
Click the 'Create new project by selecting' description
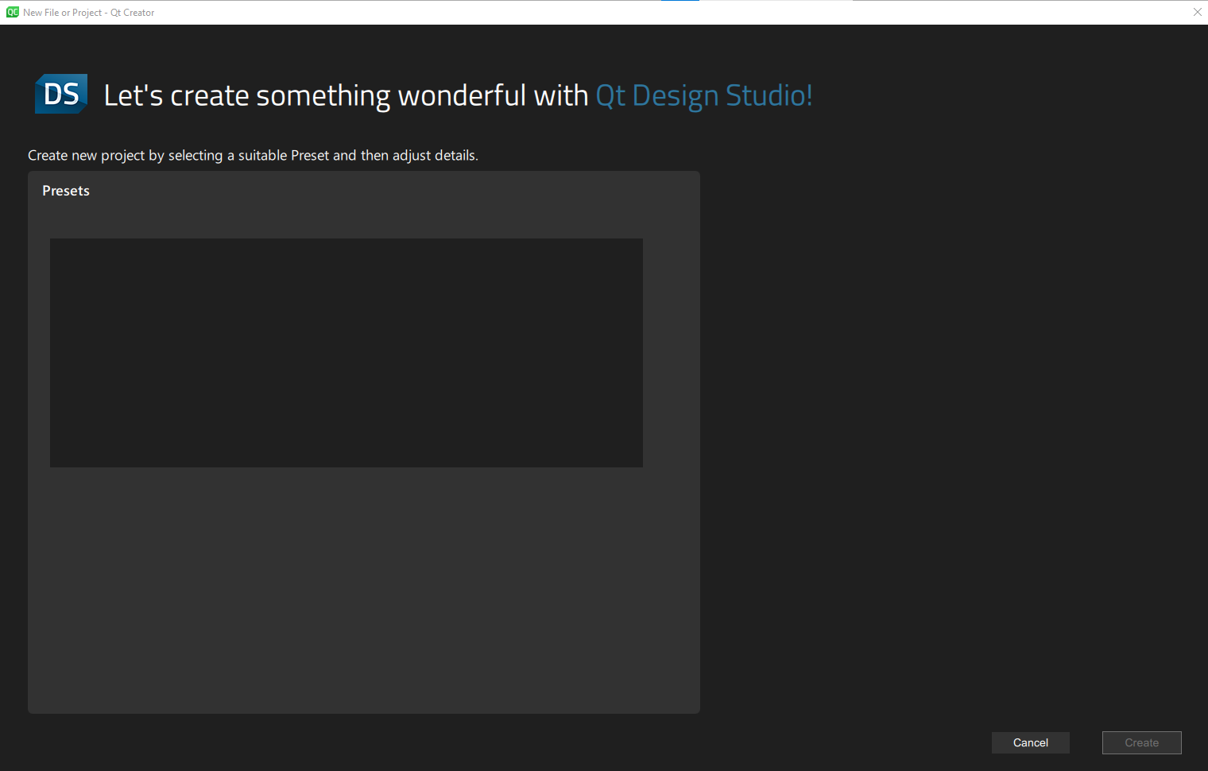(x=253, y=155)
